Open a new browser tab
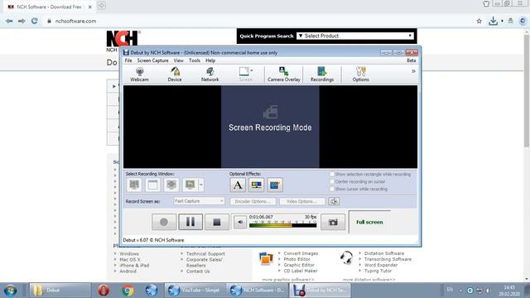Image resolution: width=530 pixels, height=298 pixels. click(x=102, y=6)
